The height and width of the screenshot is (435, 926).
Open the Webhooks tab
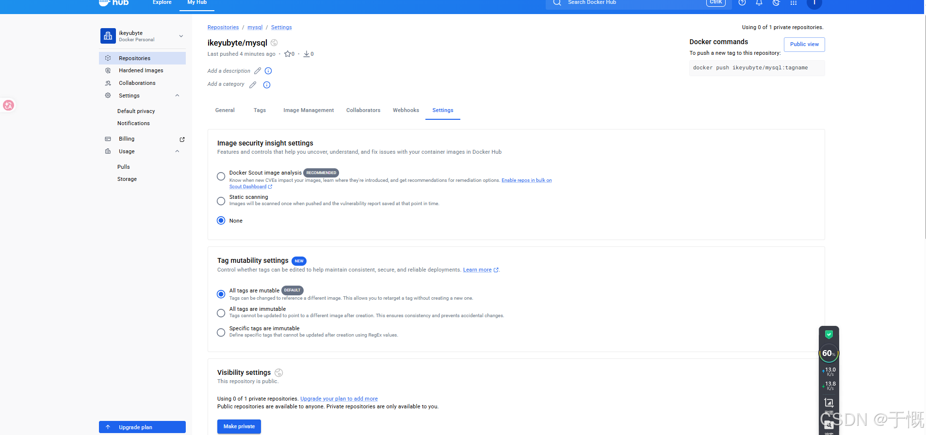pyautogui.click(x=406, y=110)
